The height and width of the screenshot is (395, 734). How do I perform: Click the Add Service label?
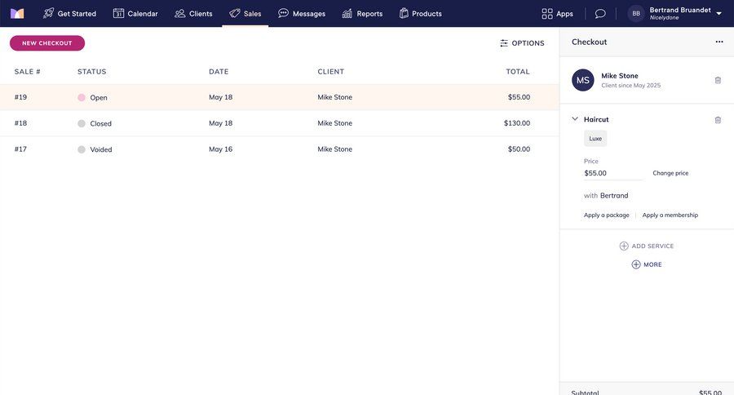point(652,246)
